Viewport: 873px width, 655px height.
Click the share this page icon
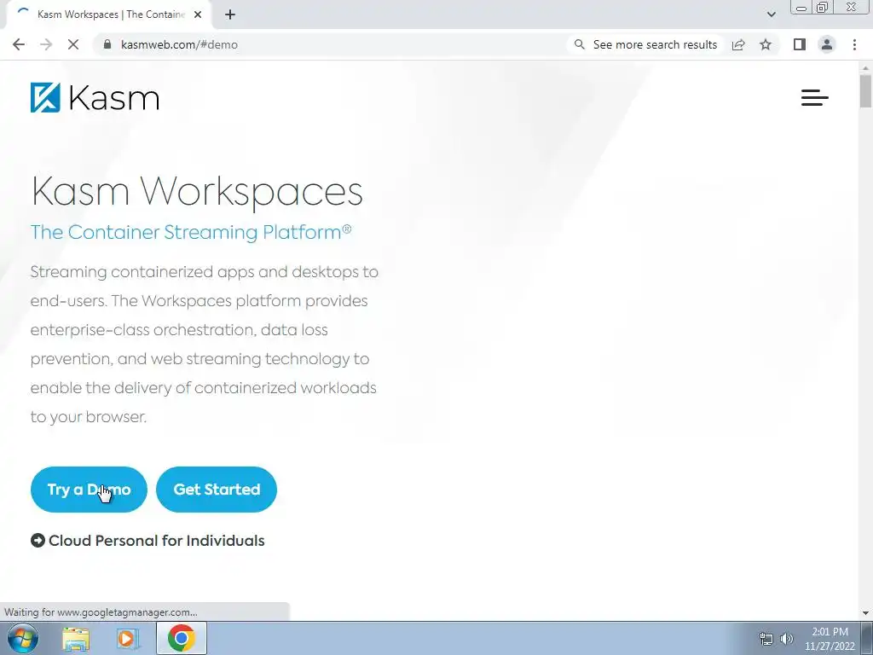[738, 44]
